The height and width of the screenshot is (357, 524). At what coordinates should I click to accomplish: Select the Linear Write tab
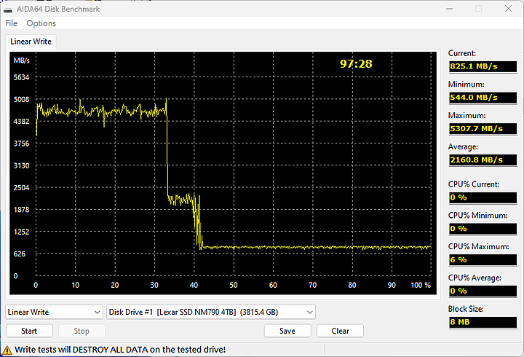pyautogui.click(x=31, y=42)
